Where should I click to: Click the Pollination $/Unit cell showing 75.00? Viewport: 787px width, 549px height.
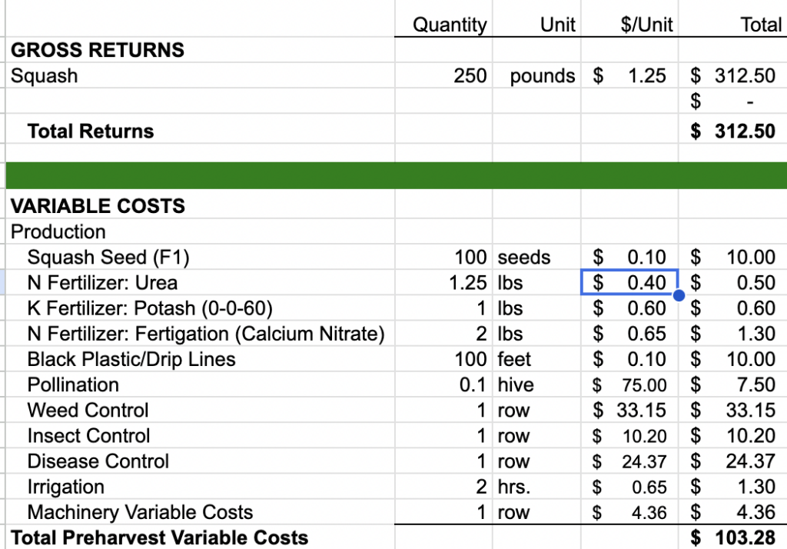click(629, 385)
